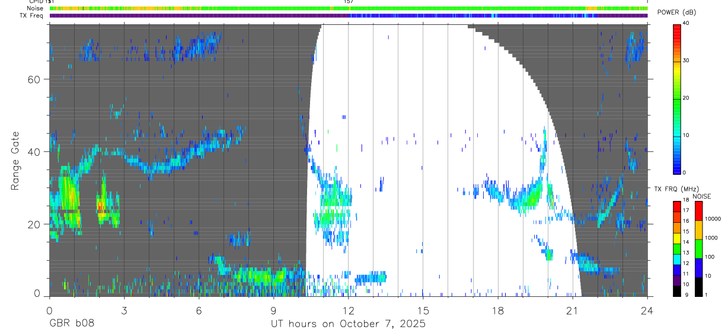Click the green segment of NOISE colorbar
728x336 pixels.
click(698, 249)
